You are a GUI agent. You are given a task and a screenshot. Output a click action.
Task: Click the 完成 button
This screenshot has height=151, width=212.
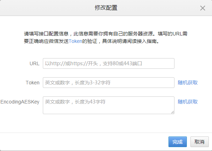pyautogui.click(x=178, y=142)
